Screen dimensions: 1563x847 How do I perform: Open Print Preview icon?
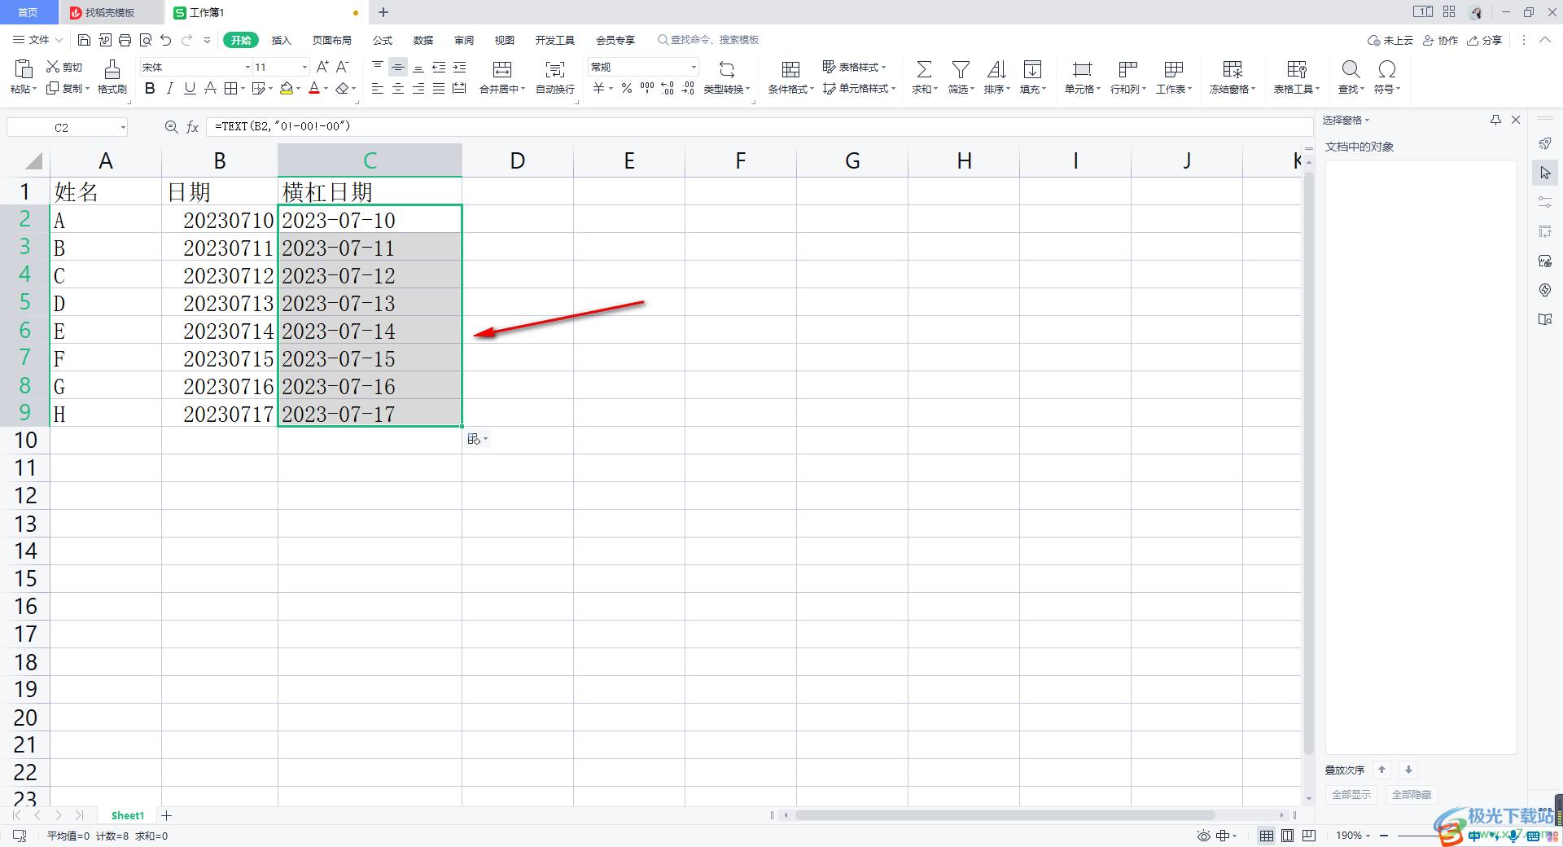[x=146, y=40]
